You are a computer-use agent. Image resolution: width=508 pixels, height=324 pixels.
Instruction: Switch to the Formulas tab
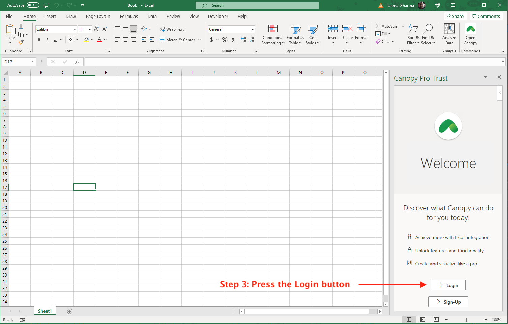point(129,16)
